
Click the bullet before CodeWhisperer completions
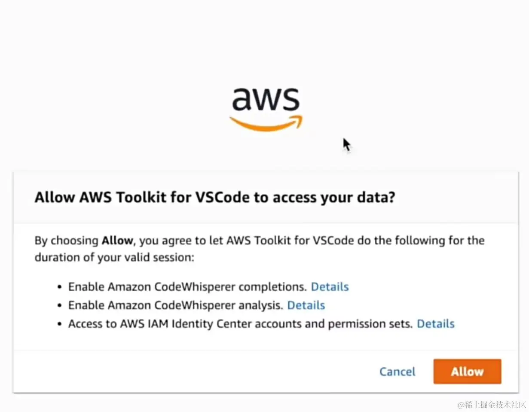click(60, 287)
